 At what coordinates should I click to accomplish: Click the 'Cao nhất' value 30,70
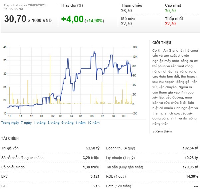tap(170, 11)
